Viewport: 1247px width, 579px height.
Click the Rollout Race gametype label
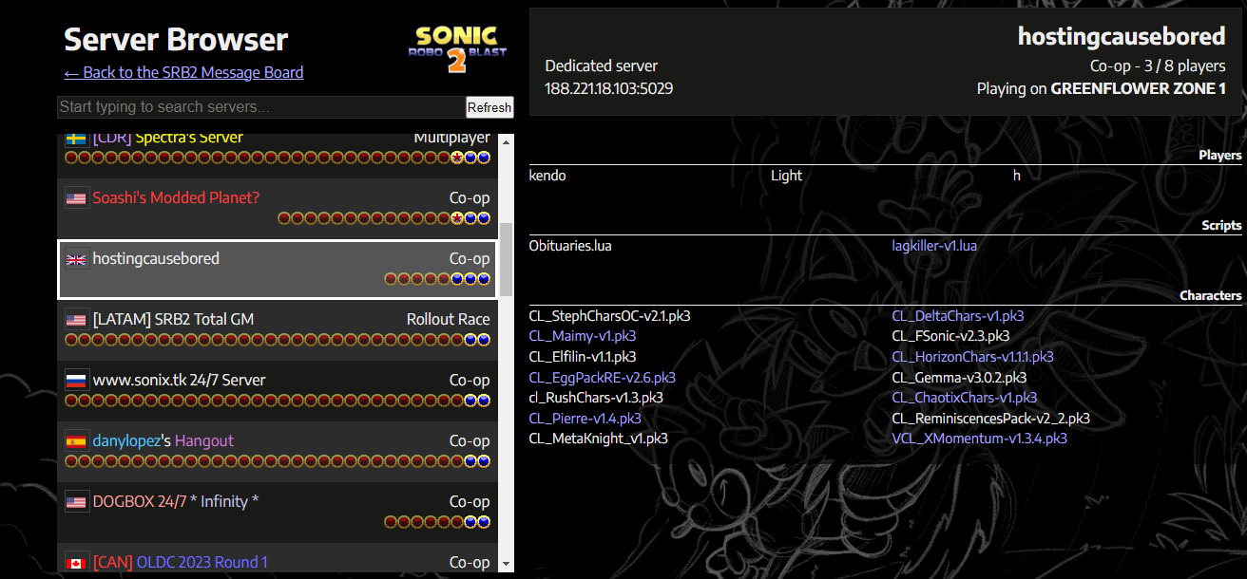tap(449, 320)
